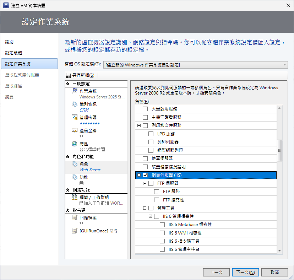Go to the 設定硬體 wizard step
This screenshot has height=280, width=294.
[13, 53]
